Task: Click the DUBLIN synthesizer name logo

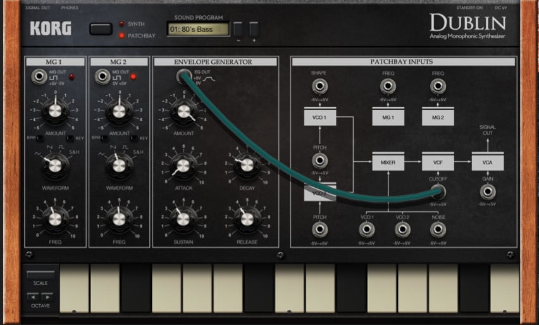Action: pos(468,23)
